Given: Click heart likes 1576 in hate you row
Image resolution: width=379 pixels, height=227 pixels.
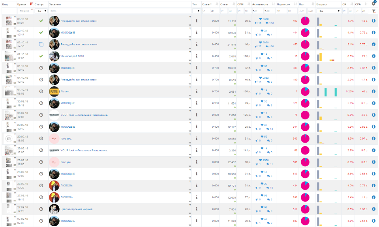Looking at the screenshot, I should (x=264, y=160).
